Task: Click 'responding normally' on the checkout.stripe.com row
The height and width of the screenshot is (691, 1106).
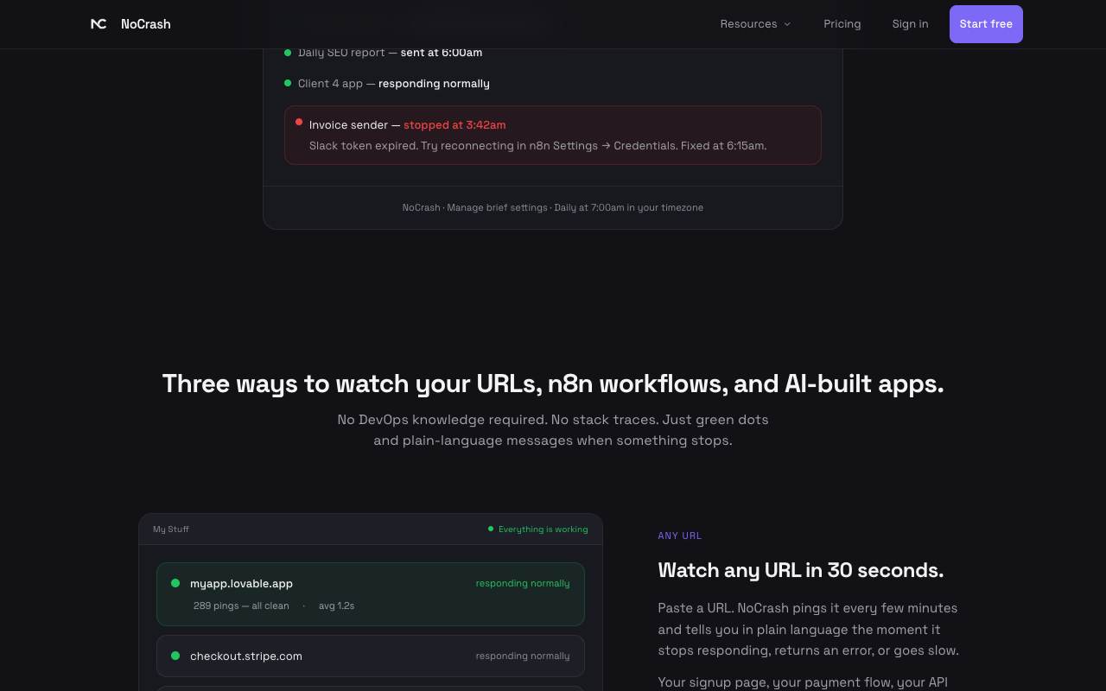Action: 523,656
